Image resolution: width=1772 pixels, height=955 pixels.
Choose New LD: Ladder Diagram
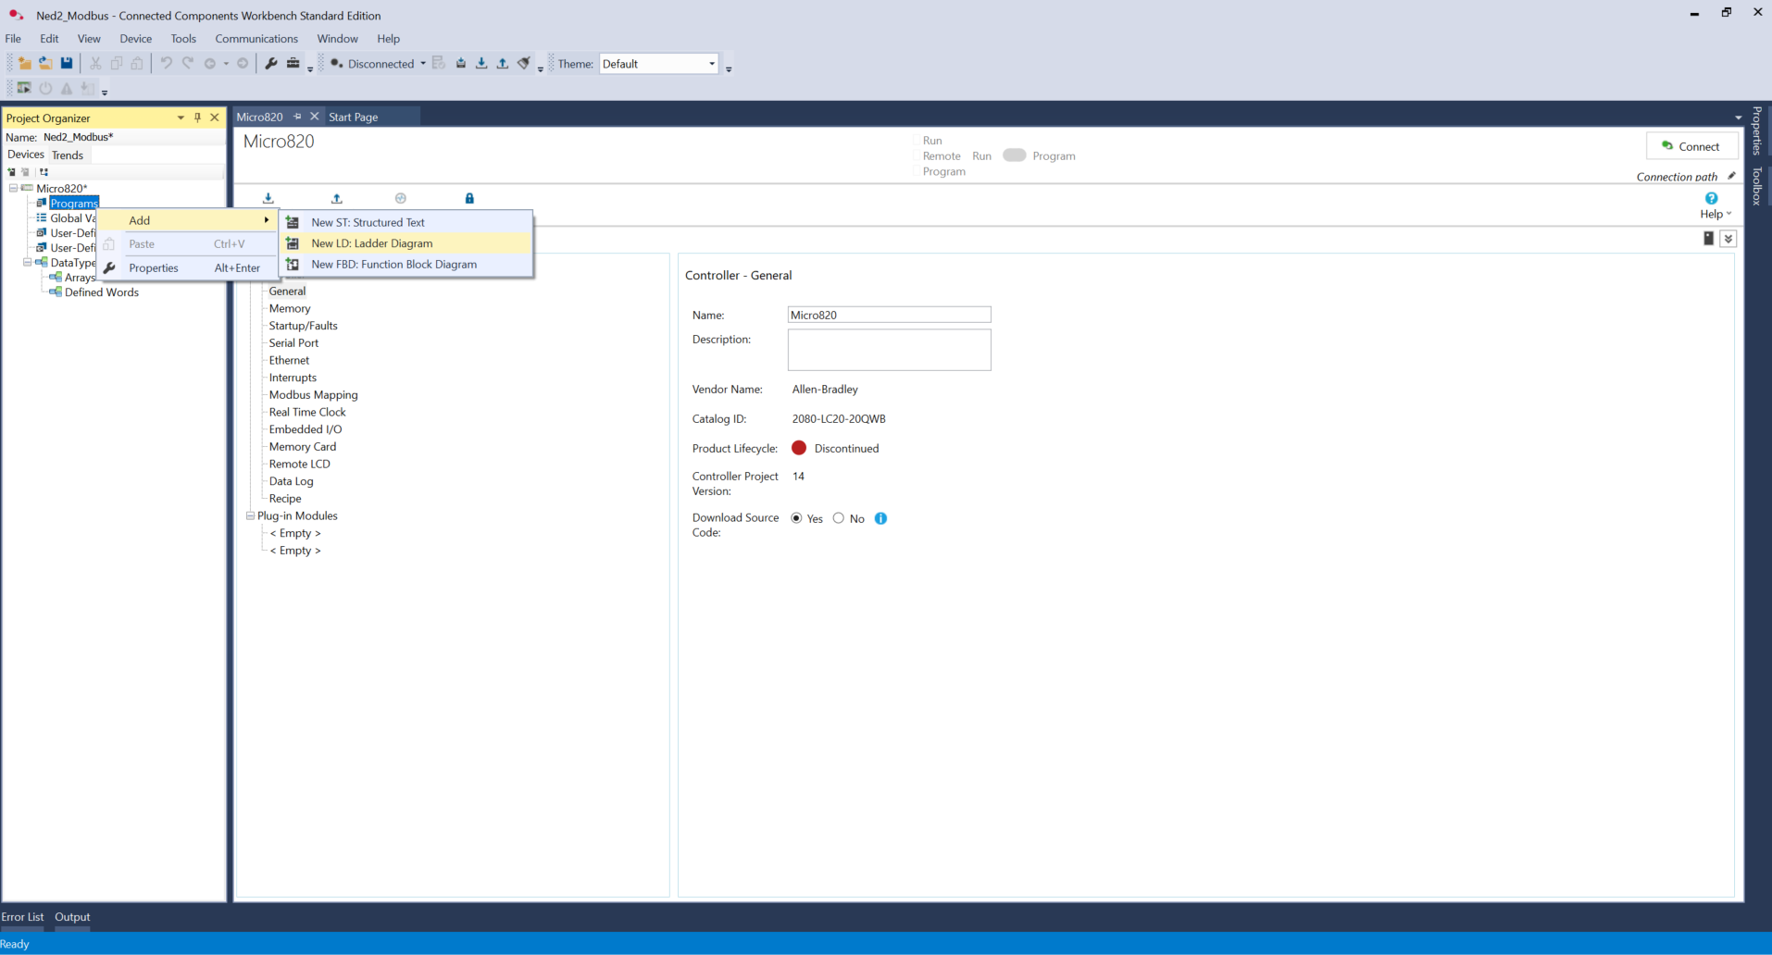click(x=371, y=243)
